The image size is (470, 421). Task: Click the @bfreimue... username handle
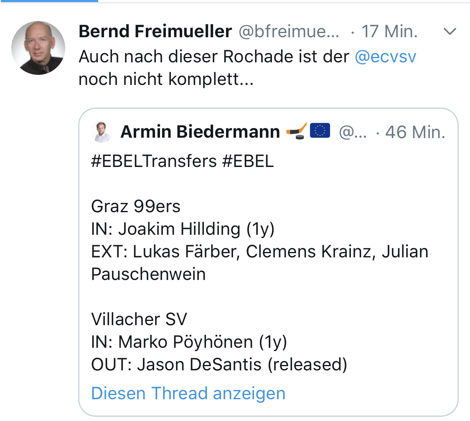coord(289,32)
